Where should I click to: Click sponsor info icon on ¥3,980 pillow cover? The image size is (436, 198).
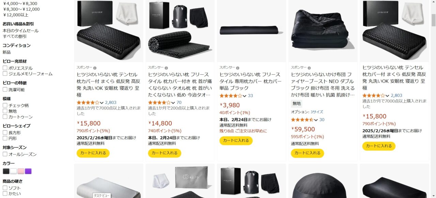238,68
